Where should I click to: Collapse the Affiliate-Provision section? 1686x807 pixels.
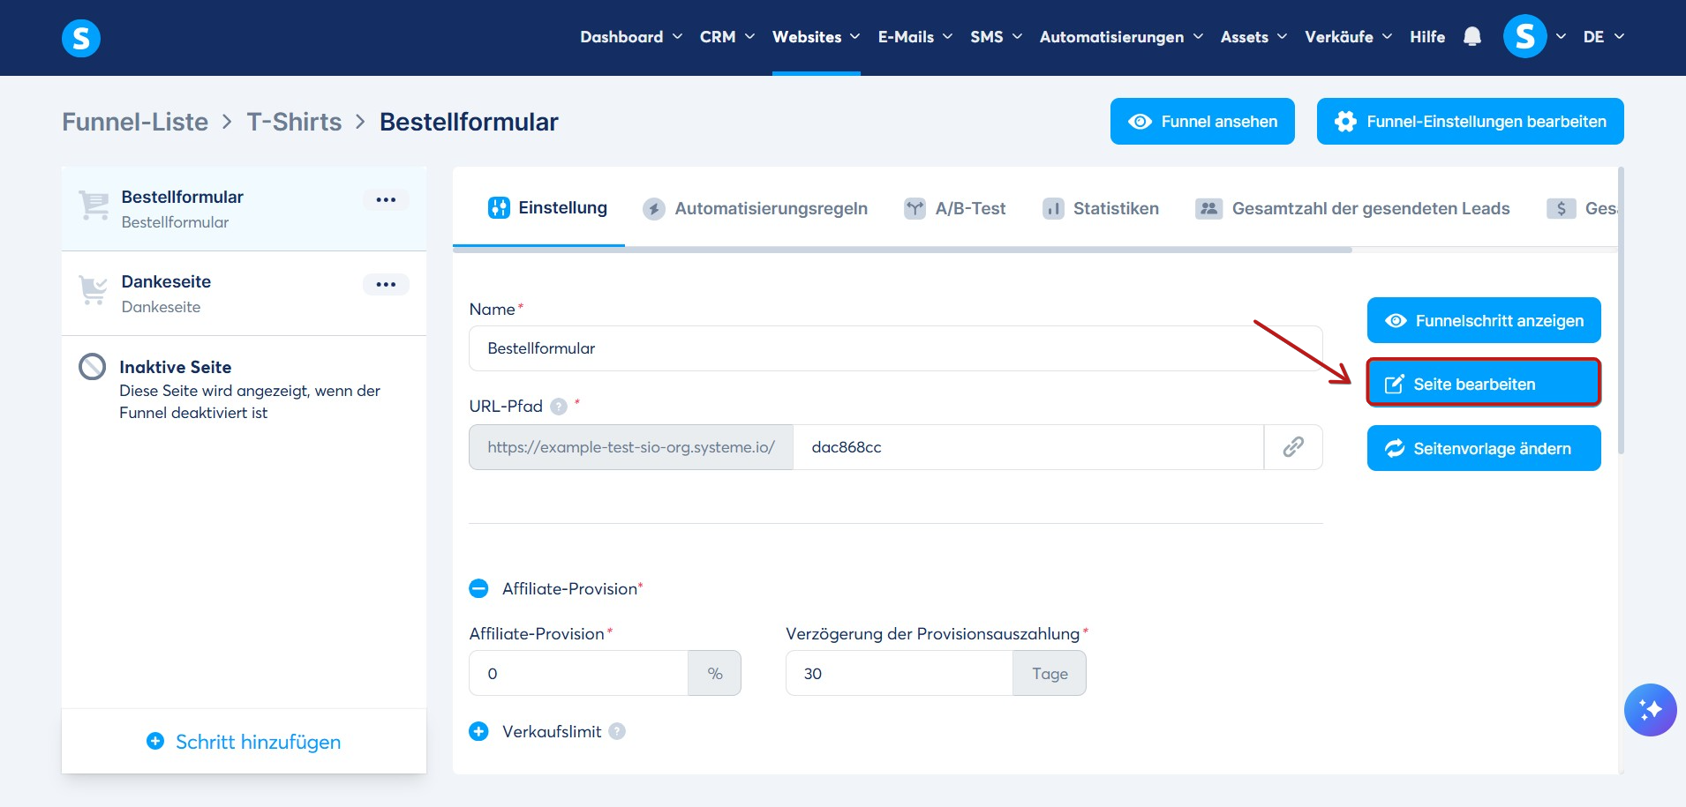(x=478, y=588)
